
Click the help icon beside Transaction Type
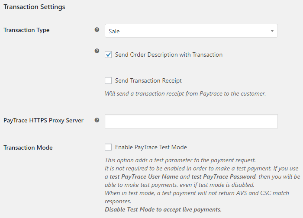click(97, 30)
